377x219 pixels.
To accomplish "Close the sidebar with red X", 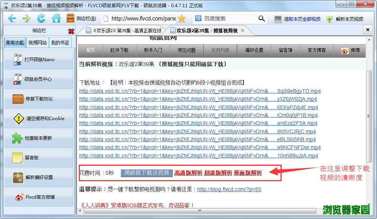I will tap(71, 31).
